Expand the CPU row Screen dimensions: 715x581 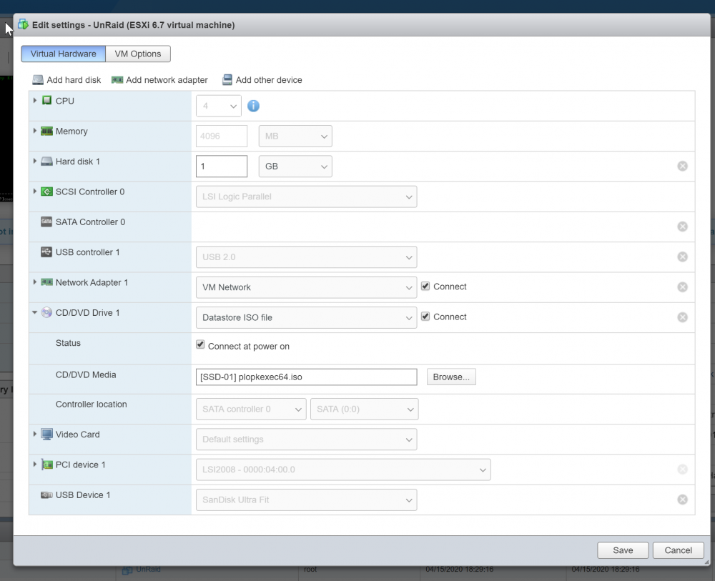pos(34,100)
